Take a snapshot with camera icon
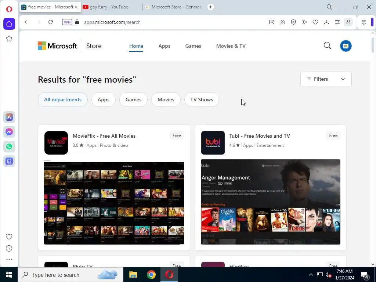This screenshot has width=376, height=282. tap(282, 22)
